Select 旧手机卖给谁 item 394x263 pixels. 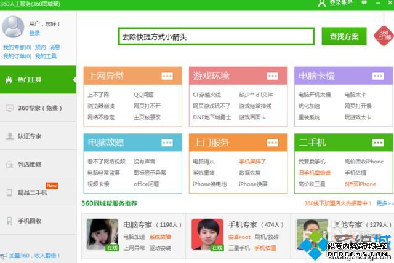pyautogui.click(x=315, y=173)
